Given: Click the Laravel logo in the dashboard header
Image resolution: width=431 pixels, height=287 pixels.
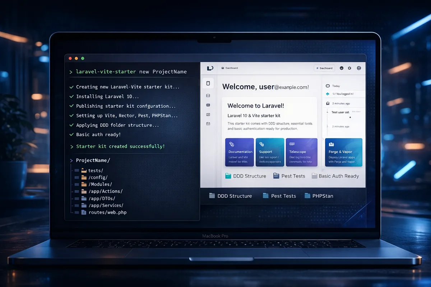Looking at the screenshot, I should point(210,68).
